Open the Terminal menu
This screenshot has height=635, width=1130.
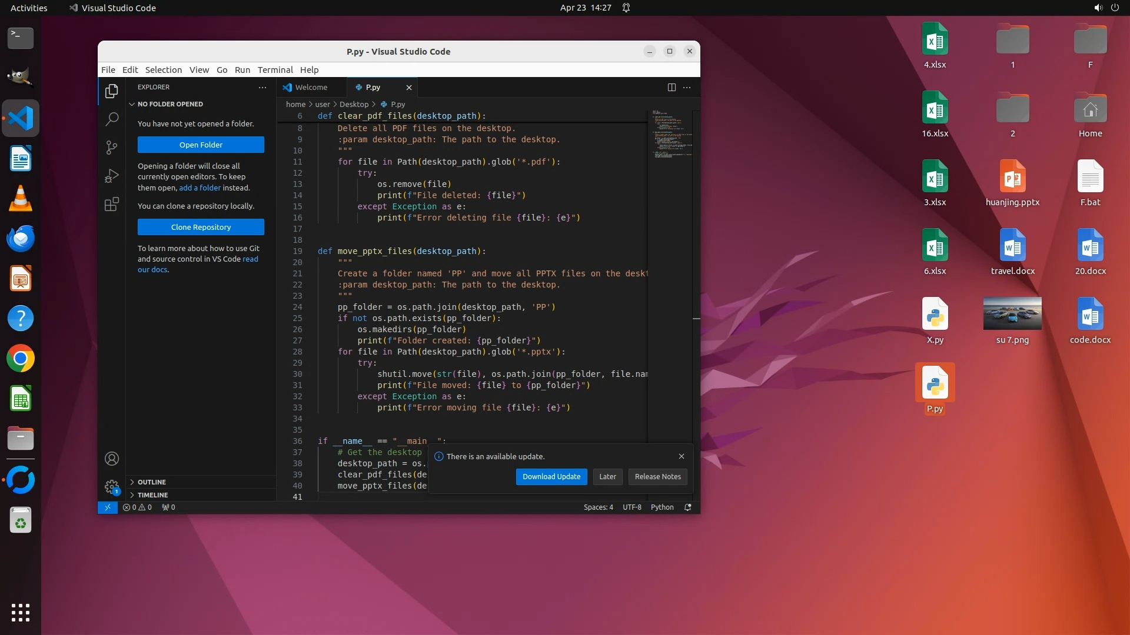(275, 69)
